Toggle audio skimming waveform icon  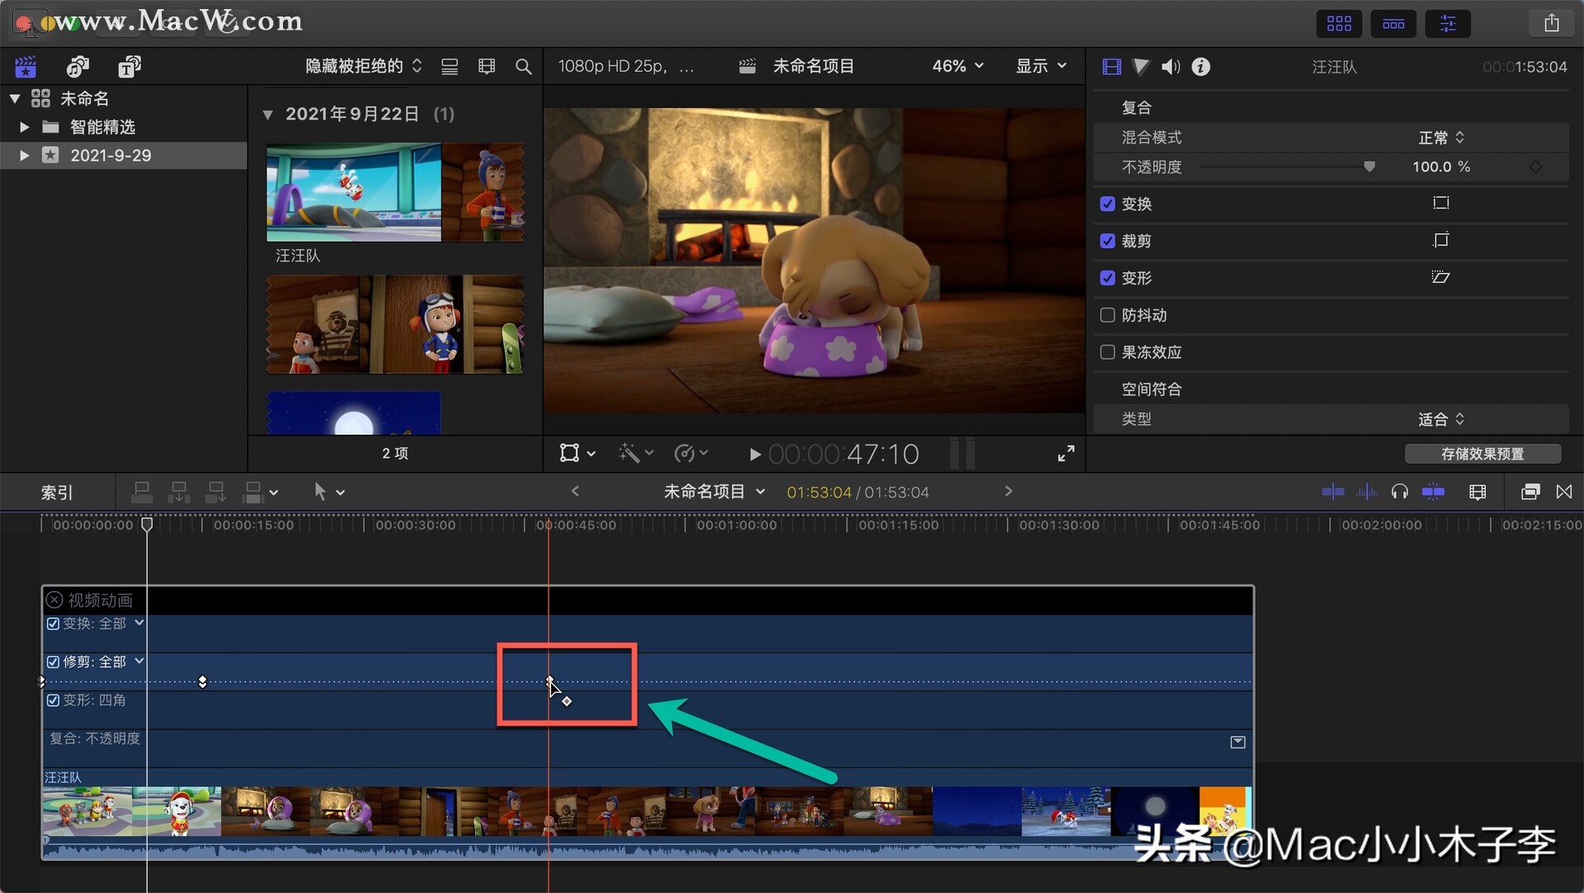[x=1367, y=492]
